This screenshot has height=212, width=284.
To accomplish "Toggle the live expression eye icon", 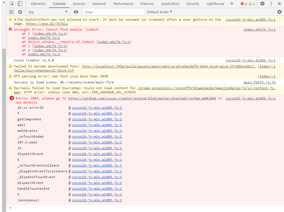I will tap(76, 12).
